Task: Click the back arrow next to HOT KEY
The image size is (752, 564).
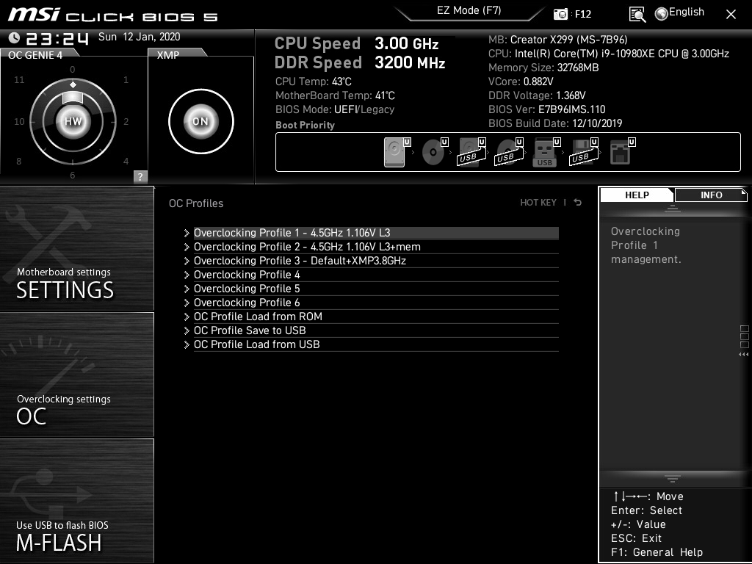Action: (578, 203)
